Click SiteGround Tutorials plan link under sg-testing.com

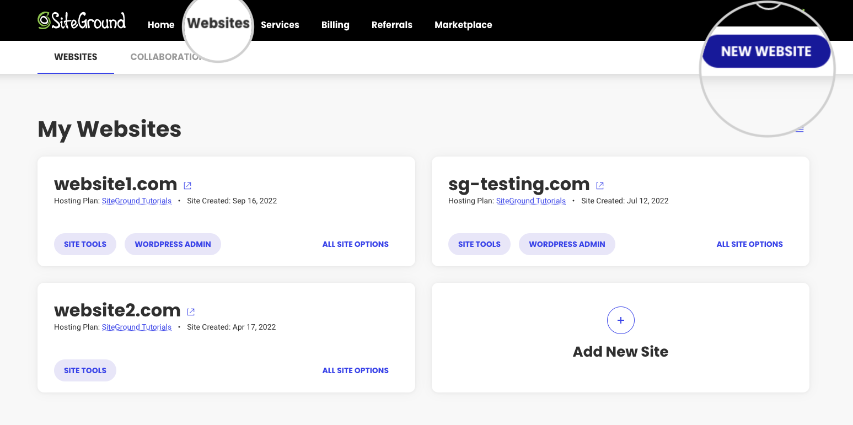[531, 201]
